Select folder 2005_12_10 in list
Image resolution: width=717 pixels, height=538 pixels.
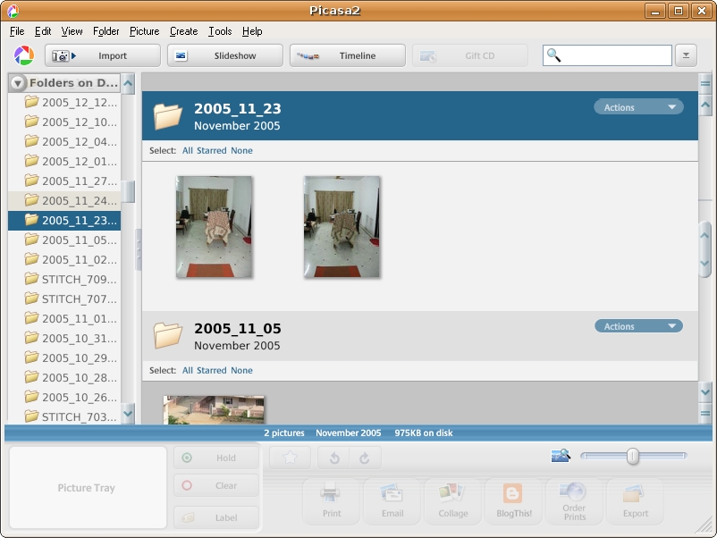click(64, 122)
